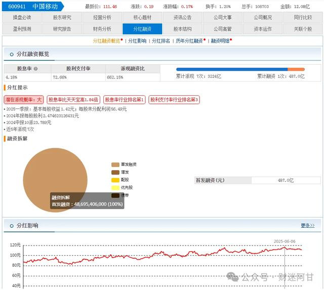Switch to 经营分析 tab
Viewport: 324px width, 290px height.
click(102, 17)
